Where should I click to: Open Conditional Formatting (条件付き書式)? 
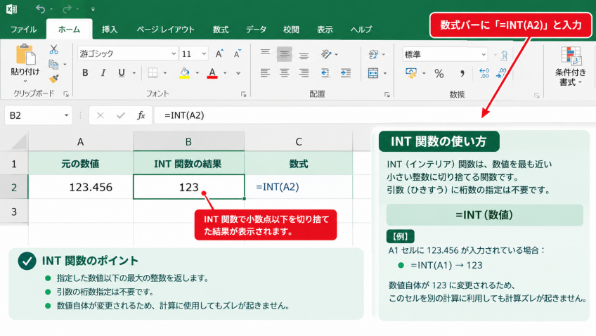point(571,67)
